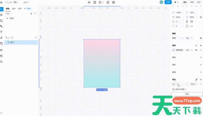
Task: Click the top toolbar pencil-in-square icon
Action: (108, 2)
